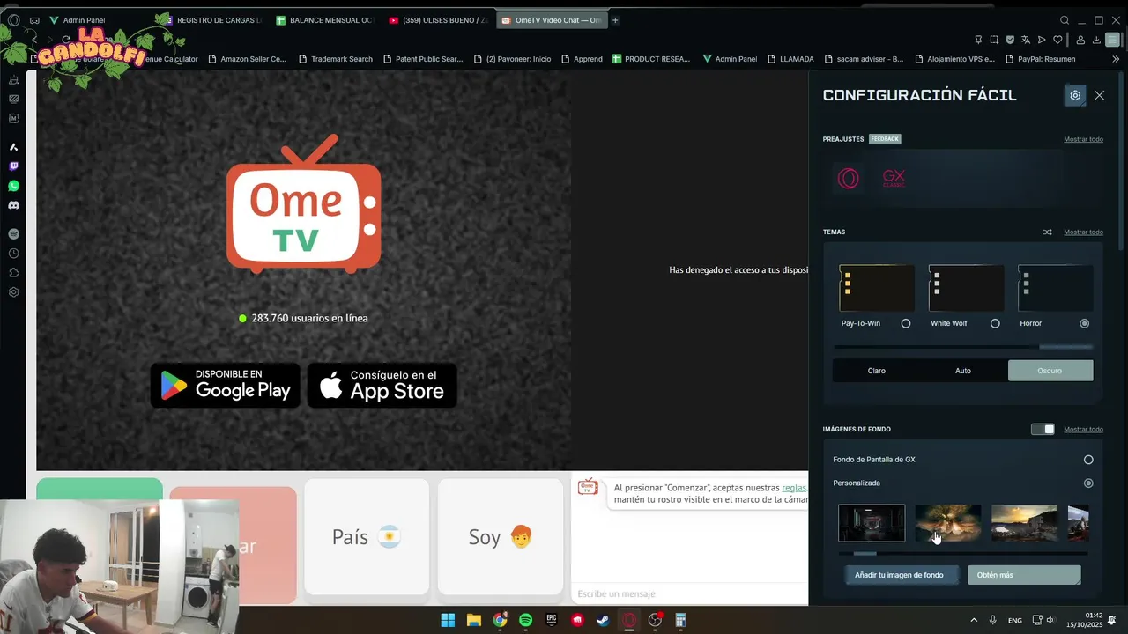
Task: Open Aria AI icon in sidebar
Action: (13, 147)
